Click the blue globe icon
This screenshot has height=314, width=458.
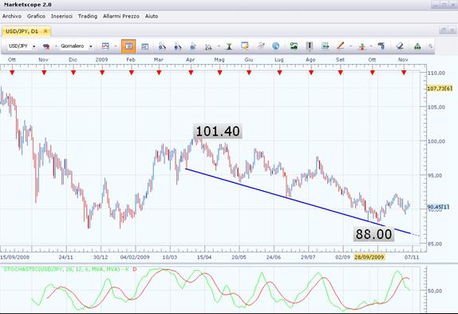[275, 46]
